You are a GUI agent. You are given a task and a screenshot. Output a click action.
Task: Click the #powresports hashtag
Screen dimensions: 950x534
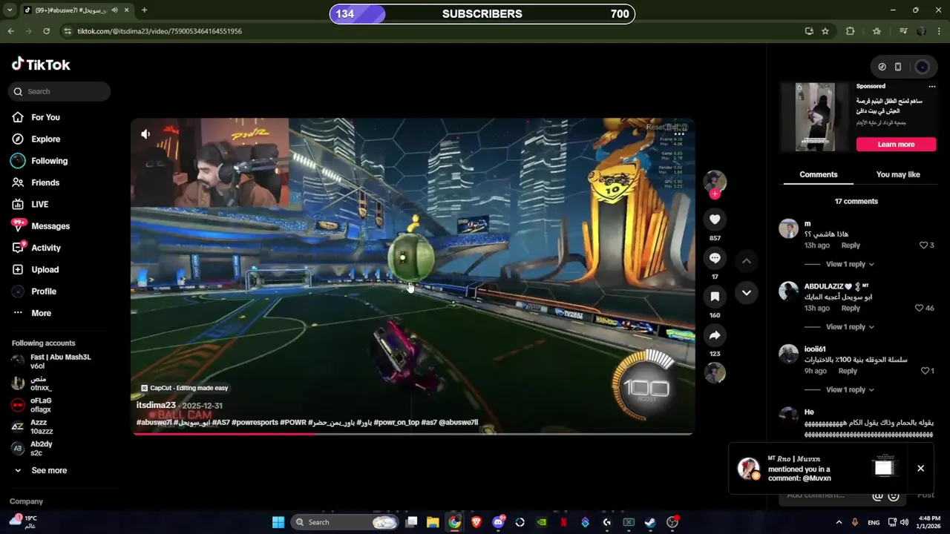255,423
